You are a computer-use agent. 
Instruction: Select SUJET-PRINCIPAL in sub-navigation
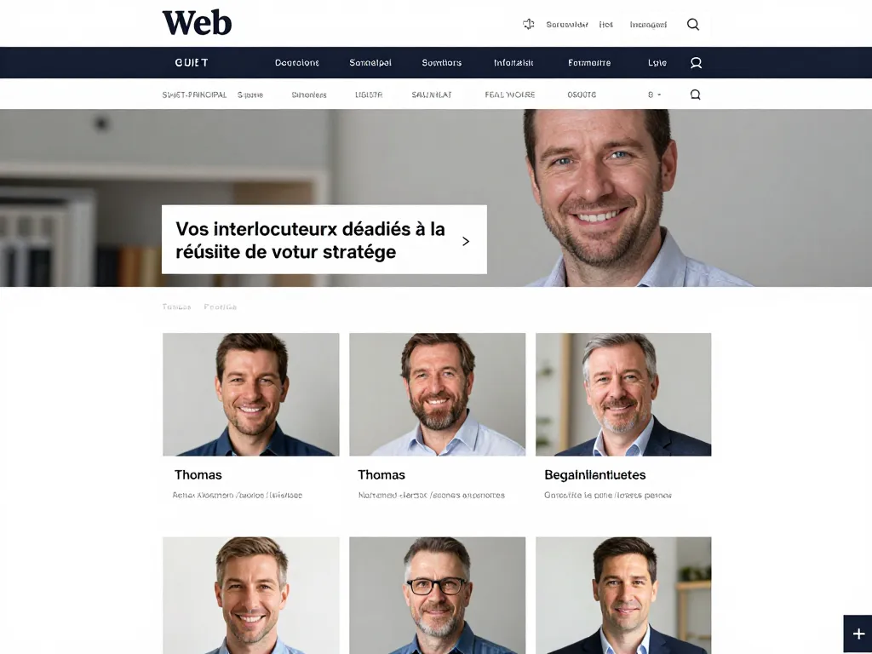point(194,95)
